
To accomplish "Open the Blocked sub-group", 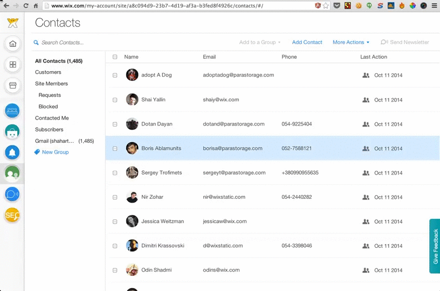I will (x=49, y=107).
